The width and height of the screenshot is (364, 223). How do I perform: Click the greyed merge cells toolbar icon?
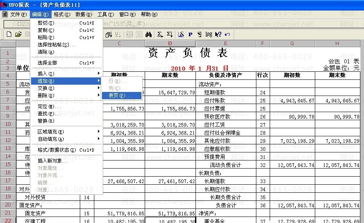[x=129, y=34]
